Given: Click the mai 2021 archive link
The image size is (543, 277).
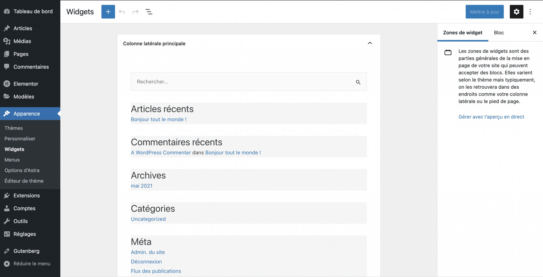Looking at the screenshot, I should point(142,186).
